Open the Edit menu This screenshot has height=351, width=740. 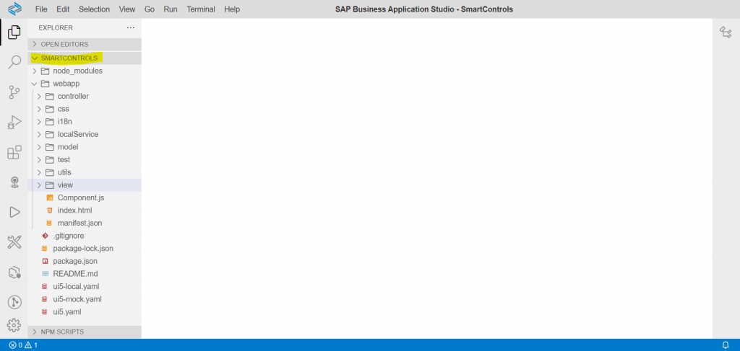point(63,9)
